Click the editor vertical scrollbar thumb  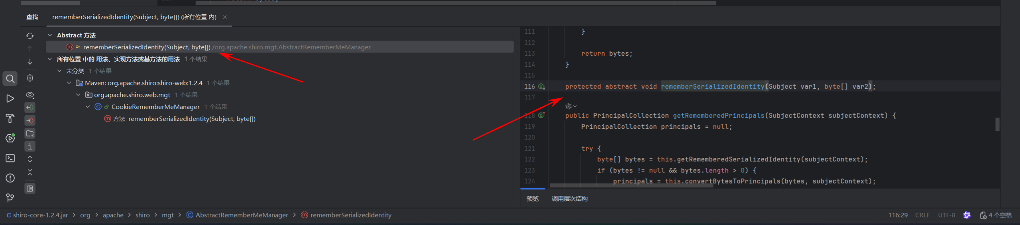[997, 124]
